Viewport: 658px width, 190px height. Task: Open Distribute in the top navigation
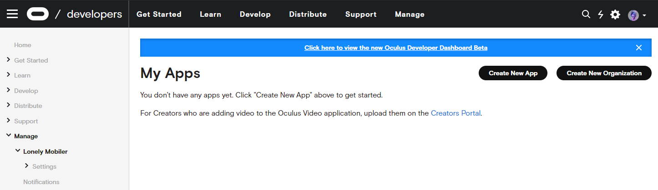tap(308, 14)
